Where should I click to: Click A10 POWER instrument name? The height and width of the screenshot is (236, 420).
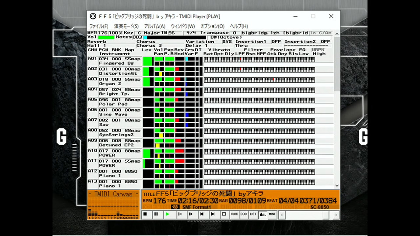[107, 155]
